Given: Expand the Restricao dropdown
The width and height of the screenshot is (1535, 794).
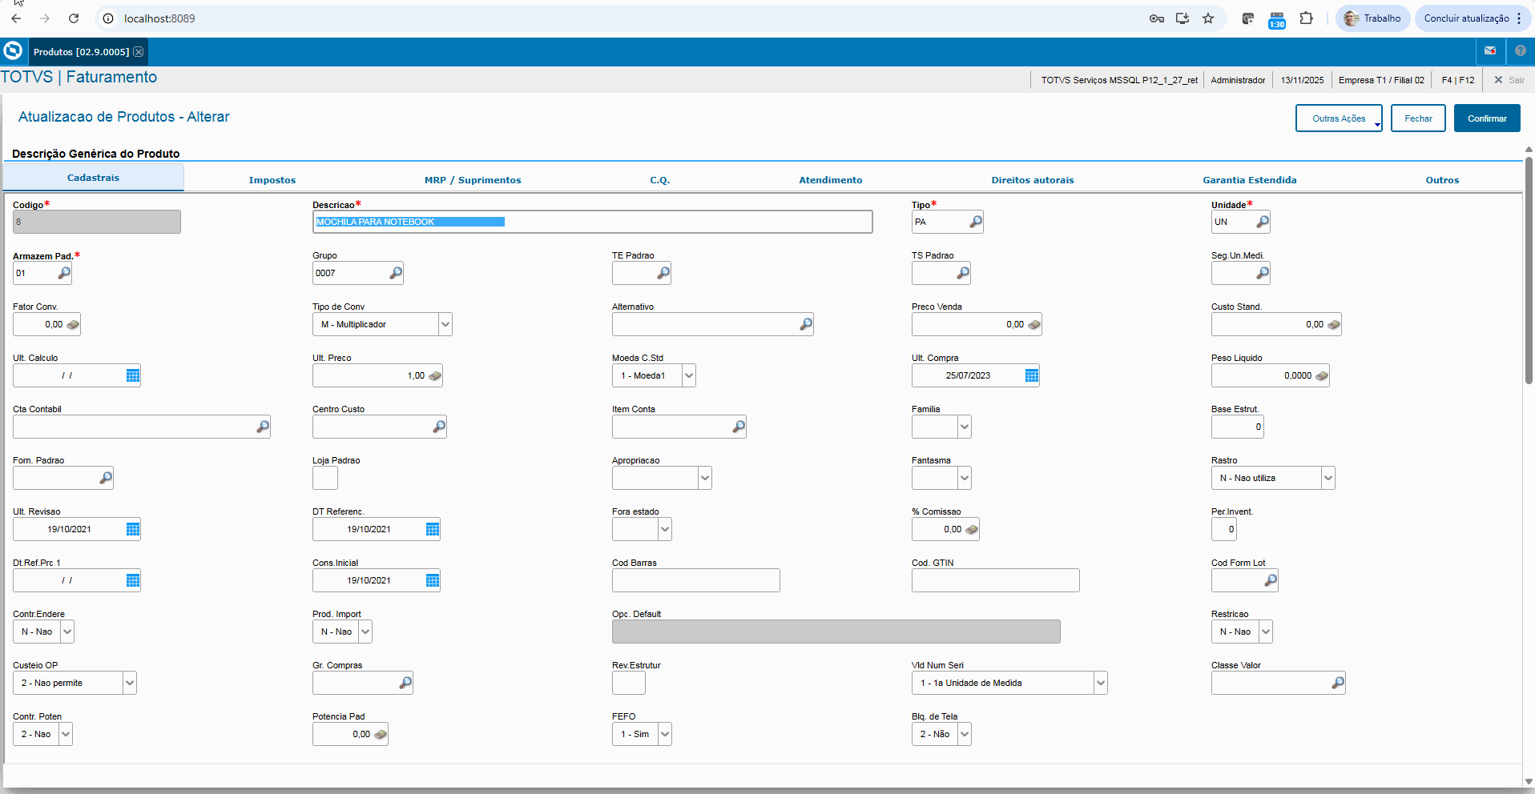Looking at the screenshot, I should click(1266, 632).
